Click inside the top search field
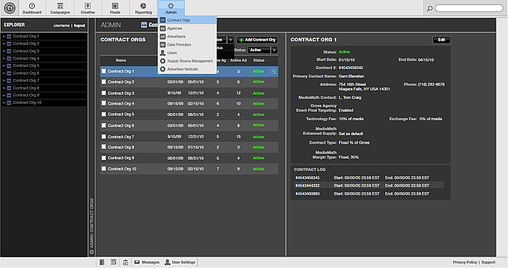This screenshot has width=508, height=268. (x=469, y=8)
